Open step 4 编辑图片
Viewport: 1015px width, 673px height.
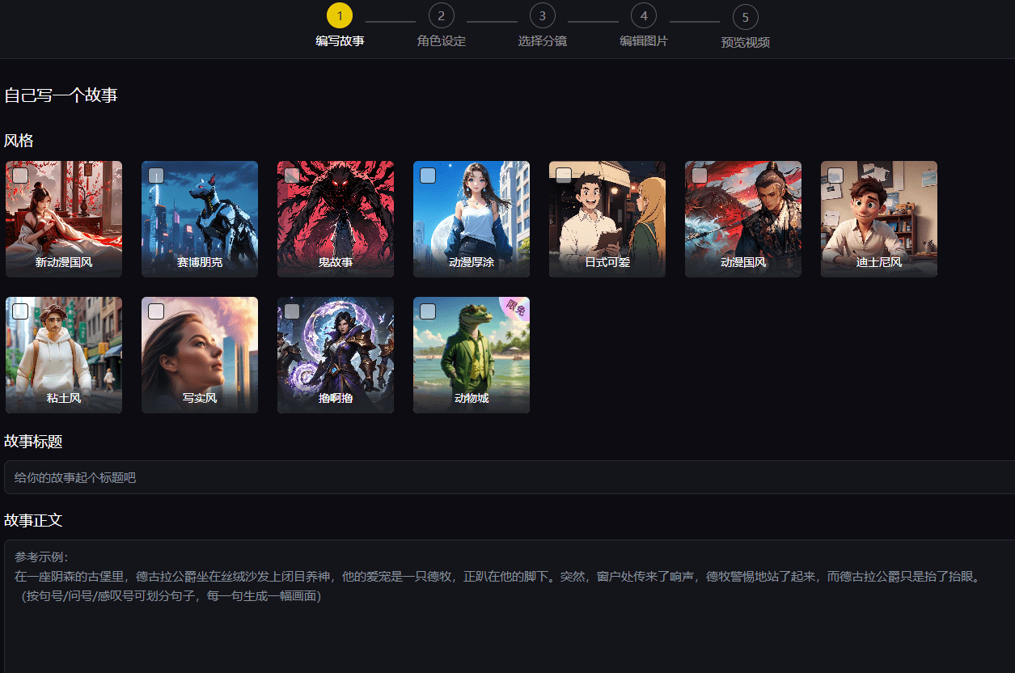point(644,15)
